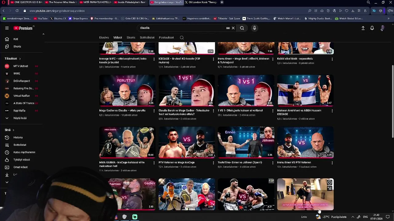394x221 pixels.
Task: Open WWE subscription channel
Action: coord(17,74)
